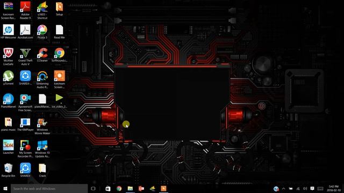The height and width of the screenshot is (193, 344).
Task: Select the piano music file icon
Action: pos(8,124)
